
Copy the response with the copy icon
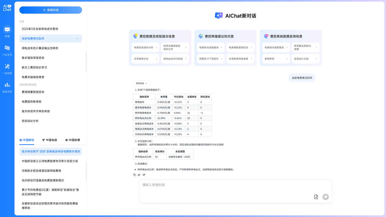tap(135, 175)
